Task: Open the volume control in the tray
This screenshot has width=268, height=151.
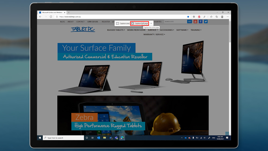Action: click(204, 138)
